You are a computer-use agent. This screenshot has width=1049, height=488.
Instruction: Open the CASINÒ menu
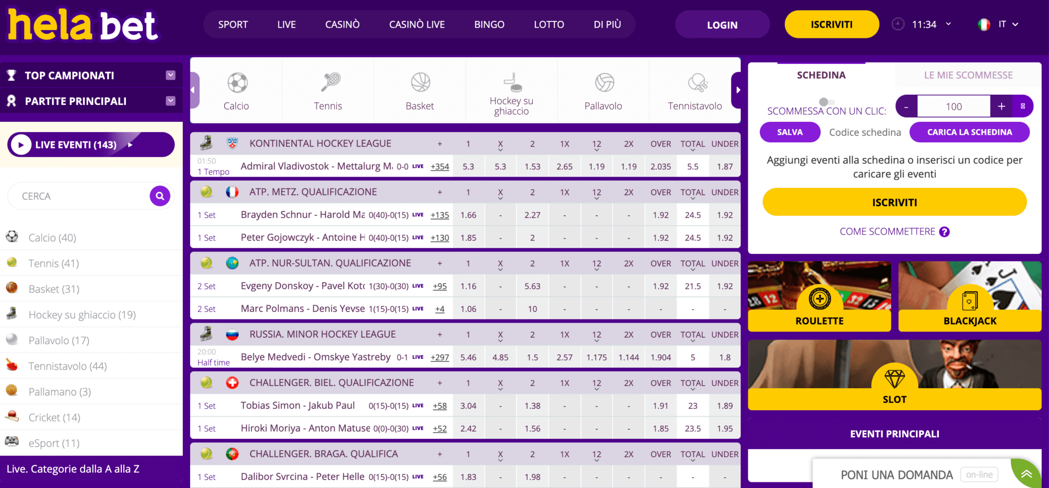tap(342, 24)
